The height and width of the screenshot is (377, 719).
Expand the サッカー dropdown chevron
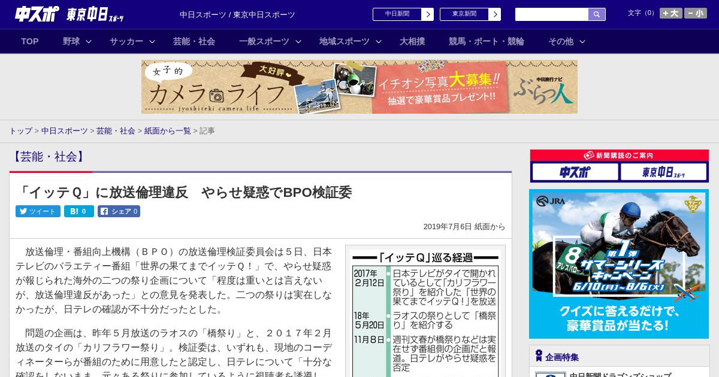(152, 42)
